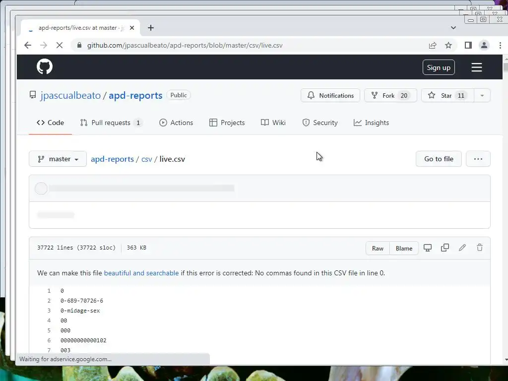Image resolution: width=508 pixels, height=381 pixels.
Task: Click the line text 00000000000102
Action: [83, 340]
